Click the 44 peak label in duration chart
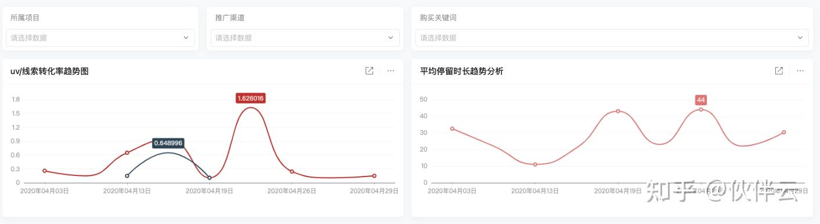Viewport: 820px width, 224px height. (700, 100)
